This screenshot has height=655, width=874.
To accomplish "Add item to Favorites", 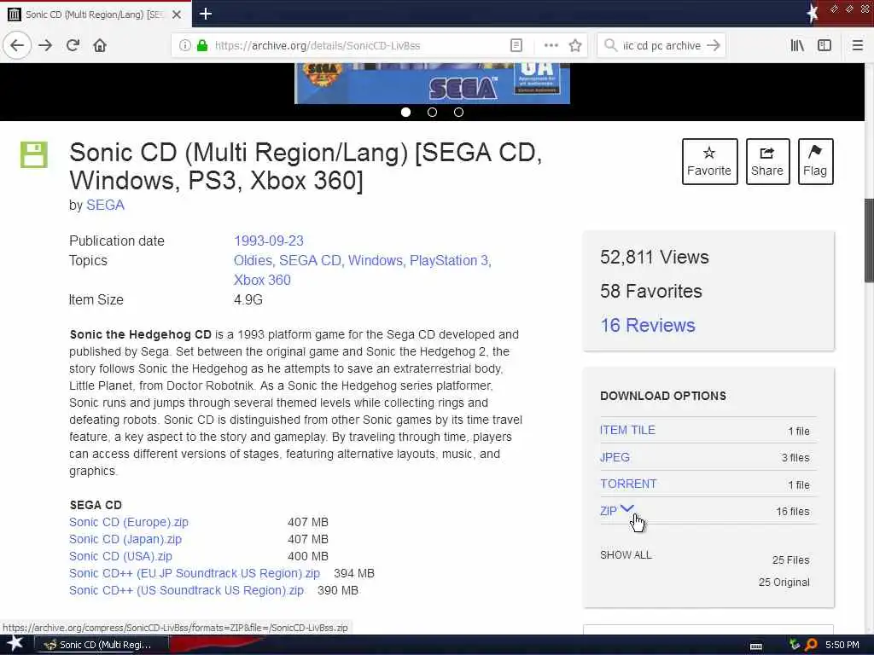I will [x=709, y=161].
